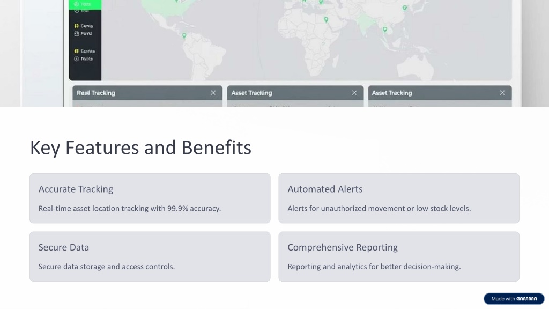Open the Made with Gamma badge
549x309 pixels.
coord(514,299)
